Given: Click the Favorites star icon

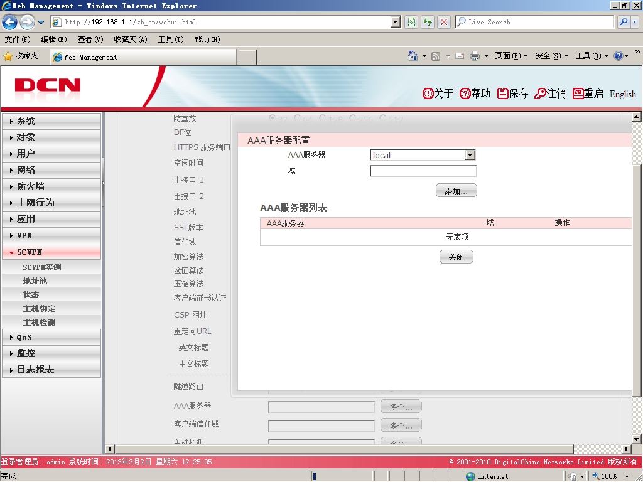Looking at the screenshot, I should coord(8,56).
